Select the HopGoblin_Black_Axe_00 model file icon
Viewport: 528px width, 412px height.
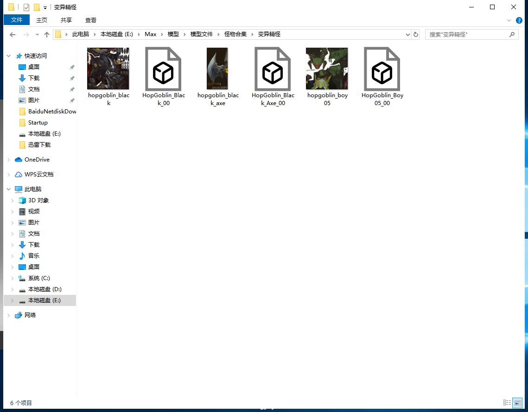[x=273, y=69]
